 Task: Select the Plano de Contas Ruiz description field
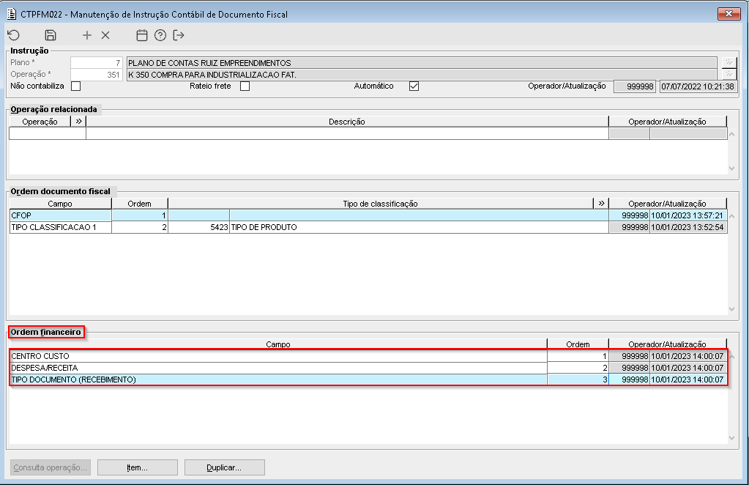pos(421,62)
